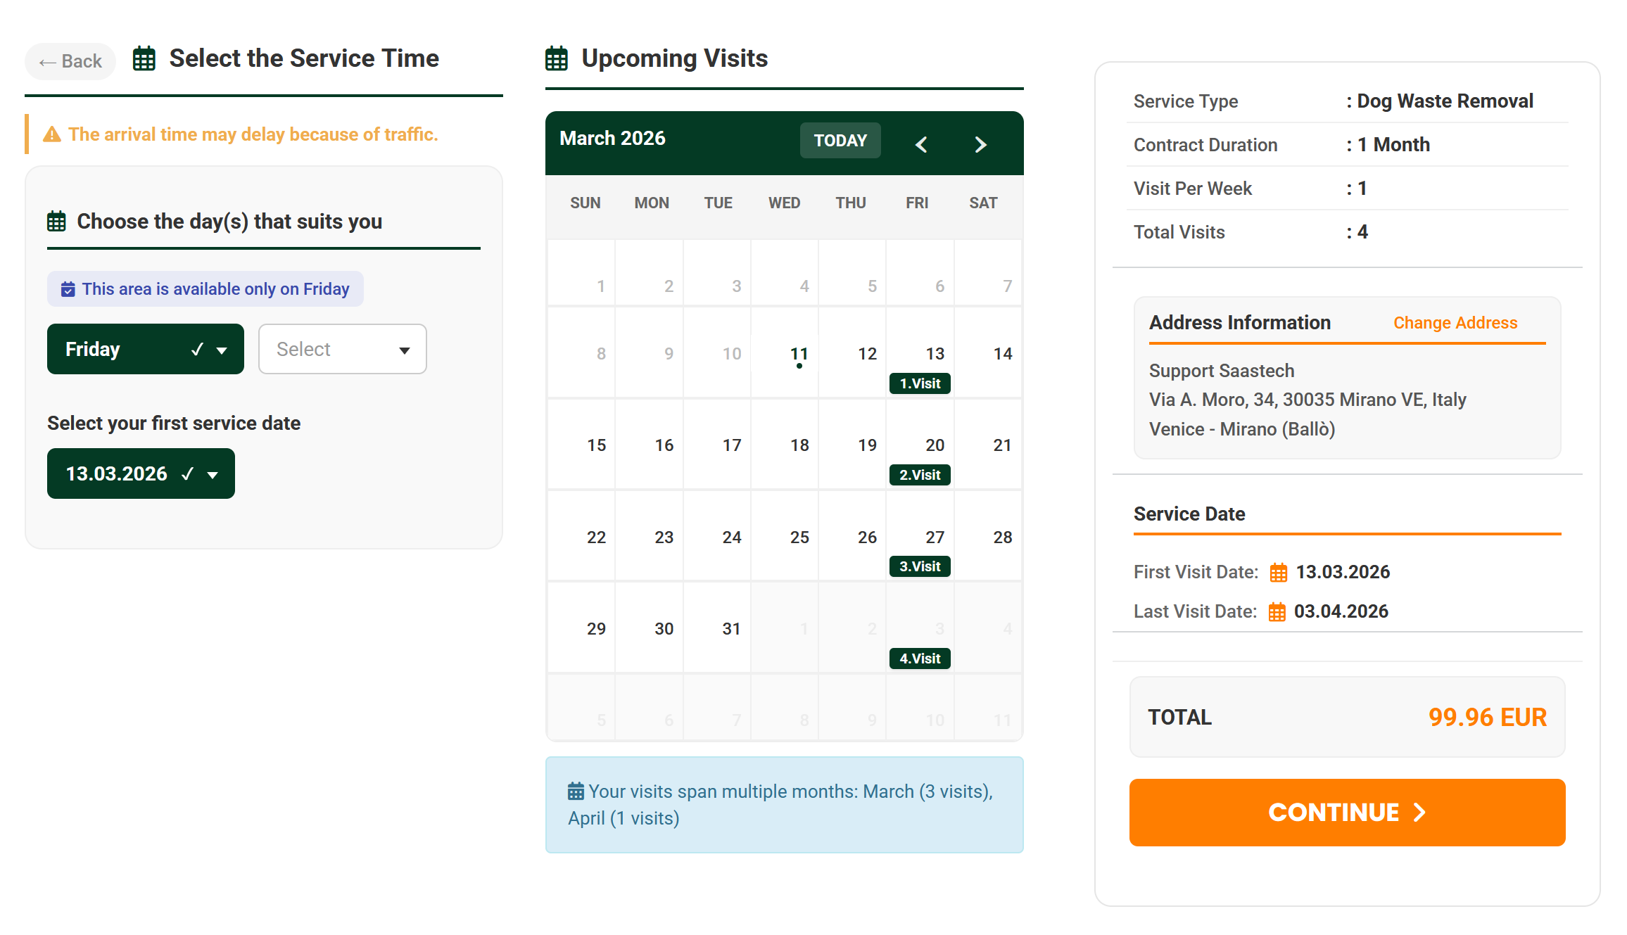Go back using the Back button
The image size is (1627, 935).
click(x=70, y=61)
